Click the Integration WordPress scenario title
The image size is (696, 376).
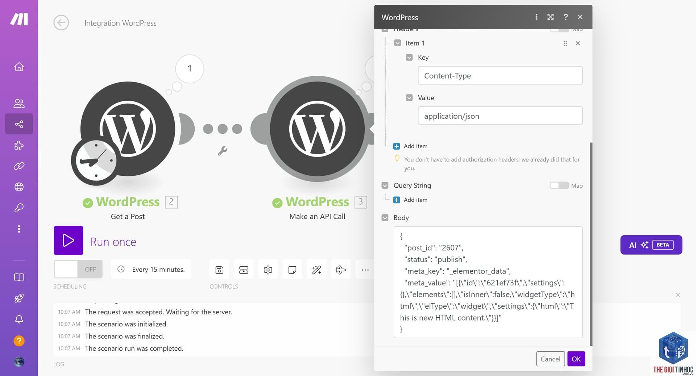pos(120,23)
